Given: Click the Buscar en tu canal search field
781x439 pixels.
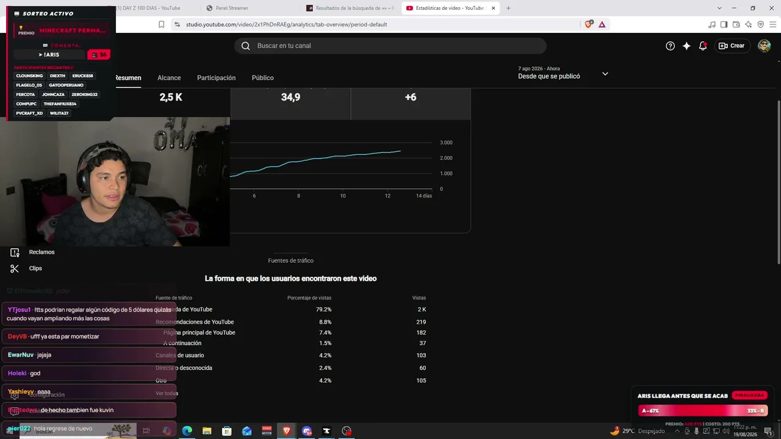Looking at the screenshot, I should point(390,46).
